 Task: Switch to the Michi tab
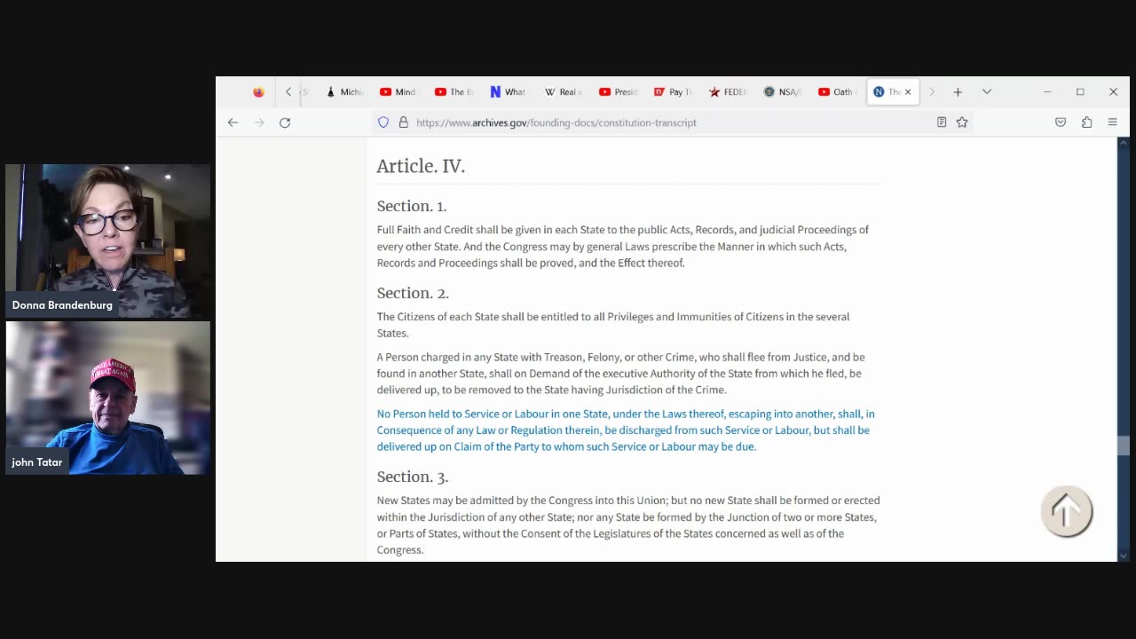coord(345,91)
